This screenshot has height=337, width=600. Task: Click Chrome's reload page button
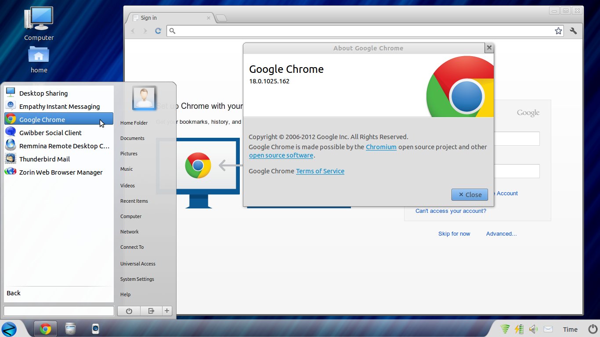pos(158,31)
